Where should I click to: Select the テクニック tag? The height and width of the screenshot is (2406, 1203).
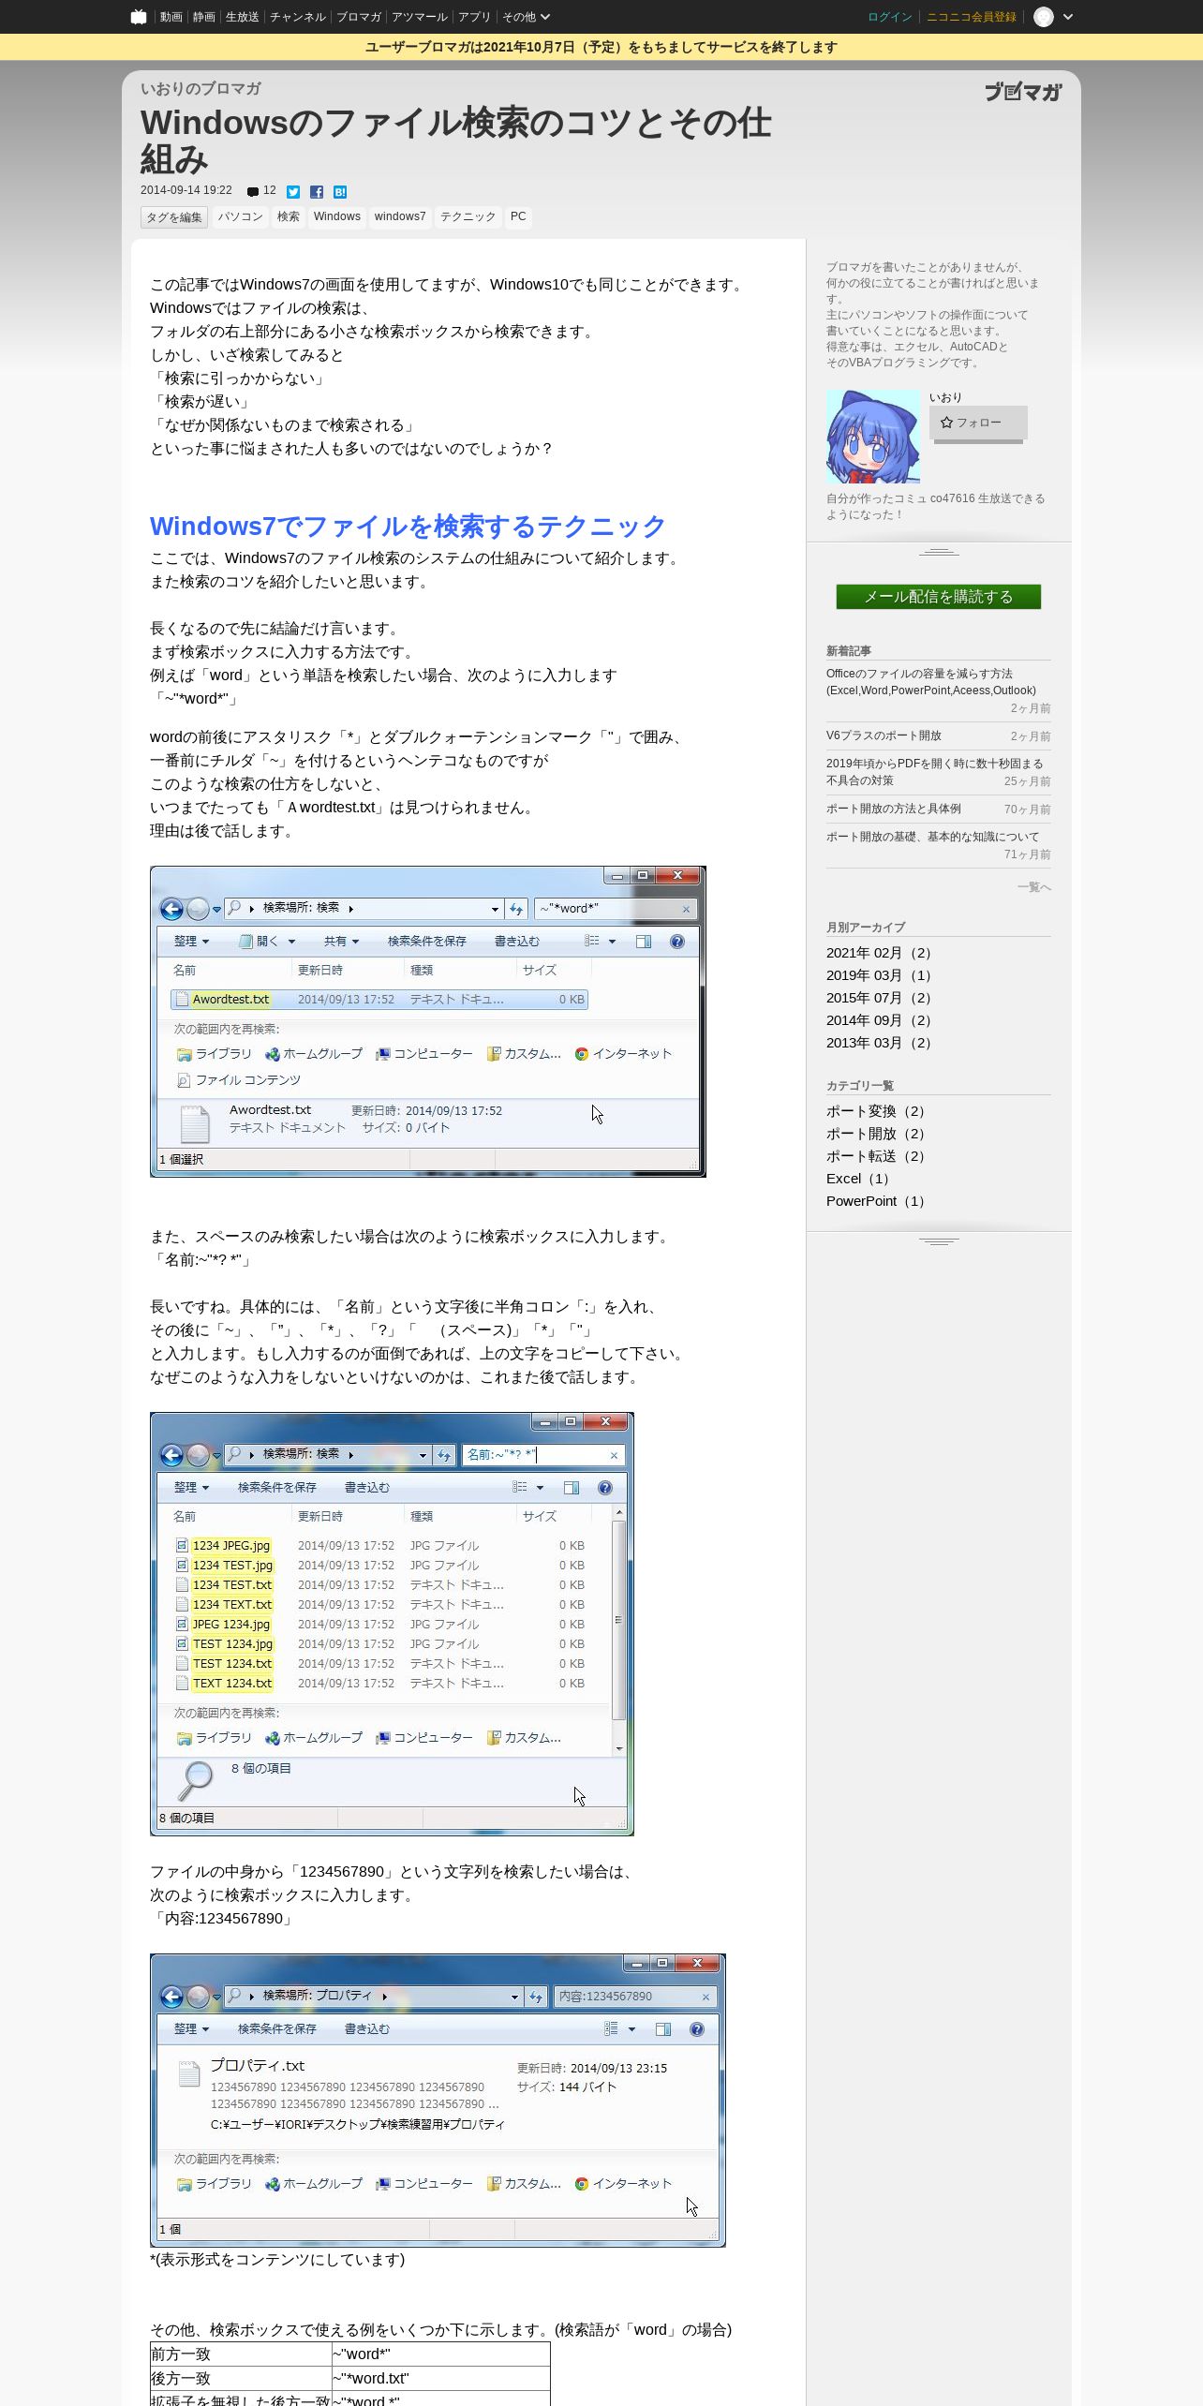[x=468, y=216]
